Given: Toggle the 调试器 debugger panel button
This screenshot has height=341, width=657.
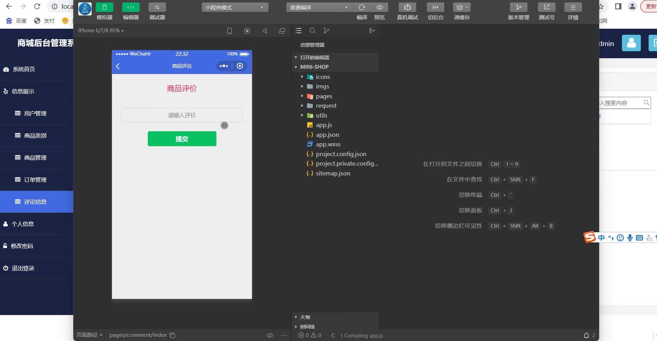Looking at the screenshot, I should click(157, 7).
